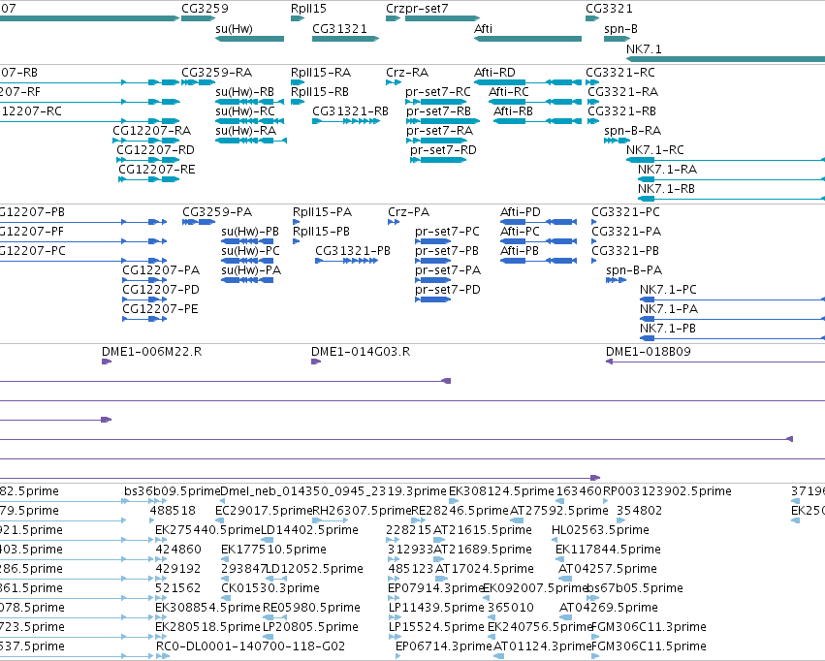Click the DME1-018B09 clone label
The image size is (825, 661).
click(x=649, y=352)
